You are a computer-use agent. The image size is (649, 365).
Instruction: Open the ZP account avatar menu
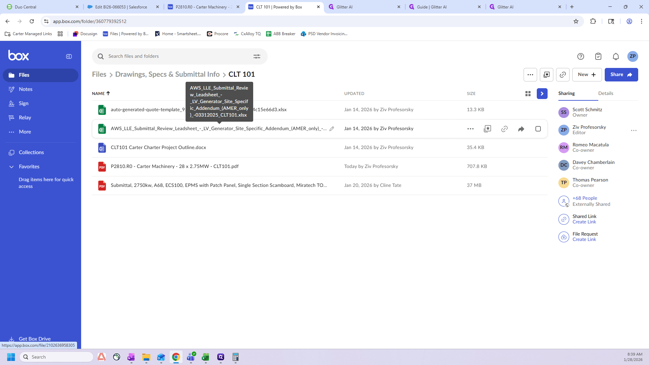tap(633, 56)
